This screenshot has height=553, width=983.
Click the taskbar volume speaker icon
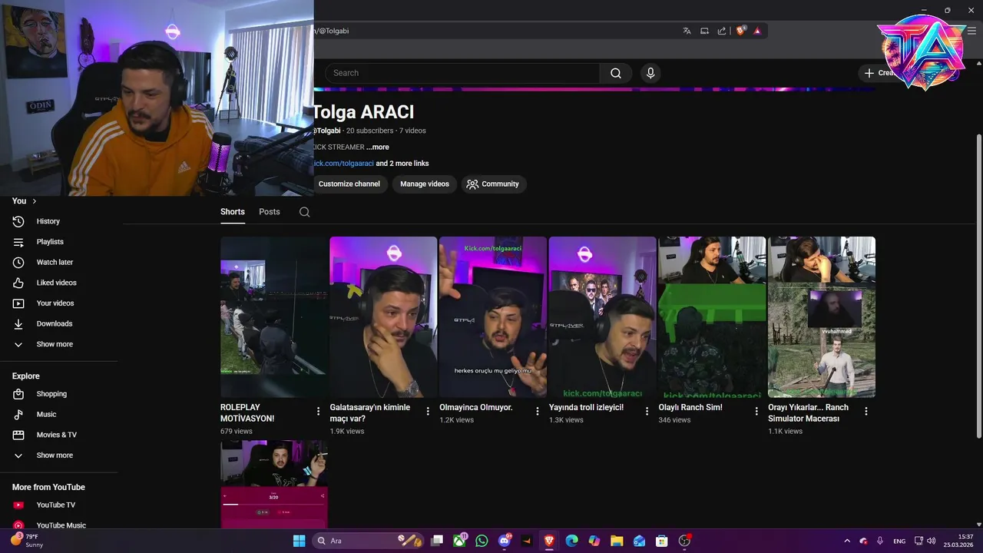pyautogui.click(x=931, y=541)
